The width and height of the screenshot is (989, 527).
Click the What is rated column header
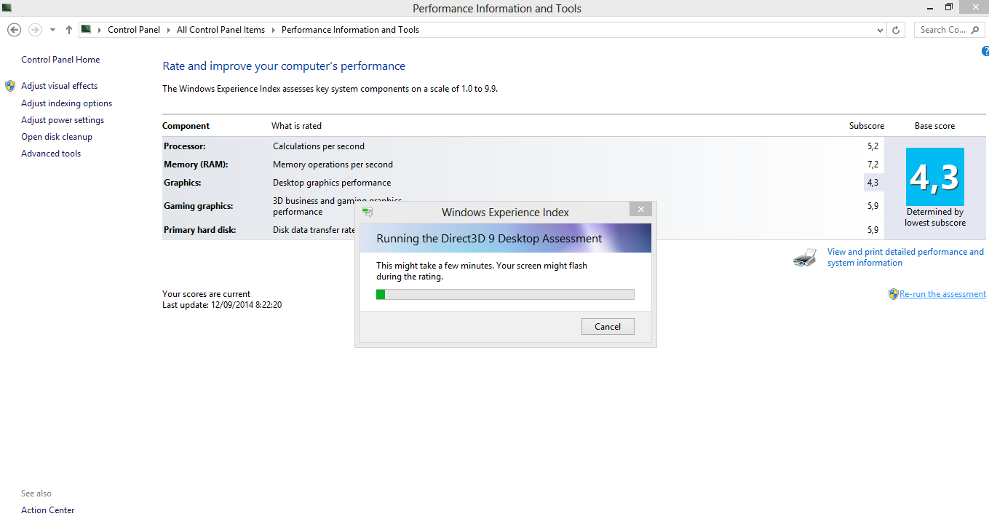point(296,126)
